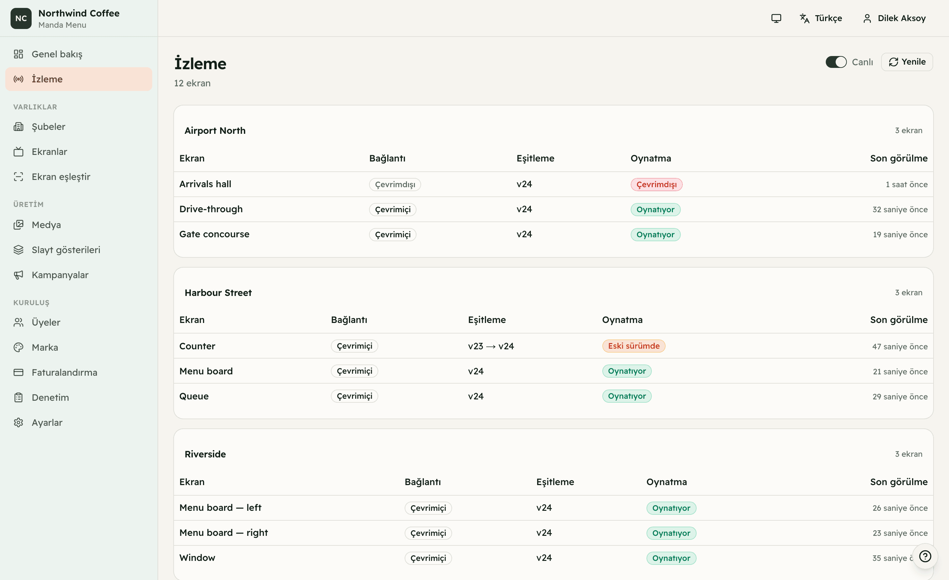Click the Yenile refresh button
The height and width of the screenshot is (580, 949).
point(906,62)
